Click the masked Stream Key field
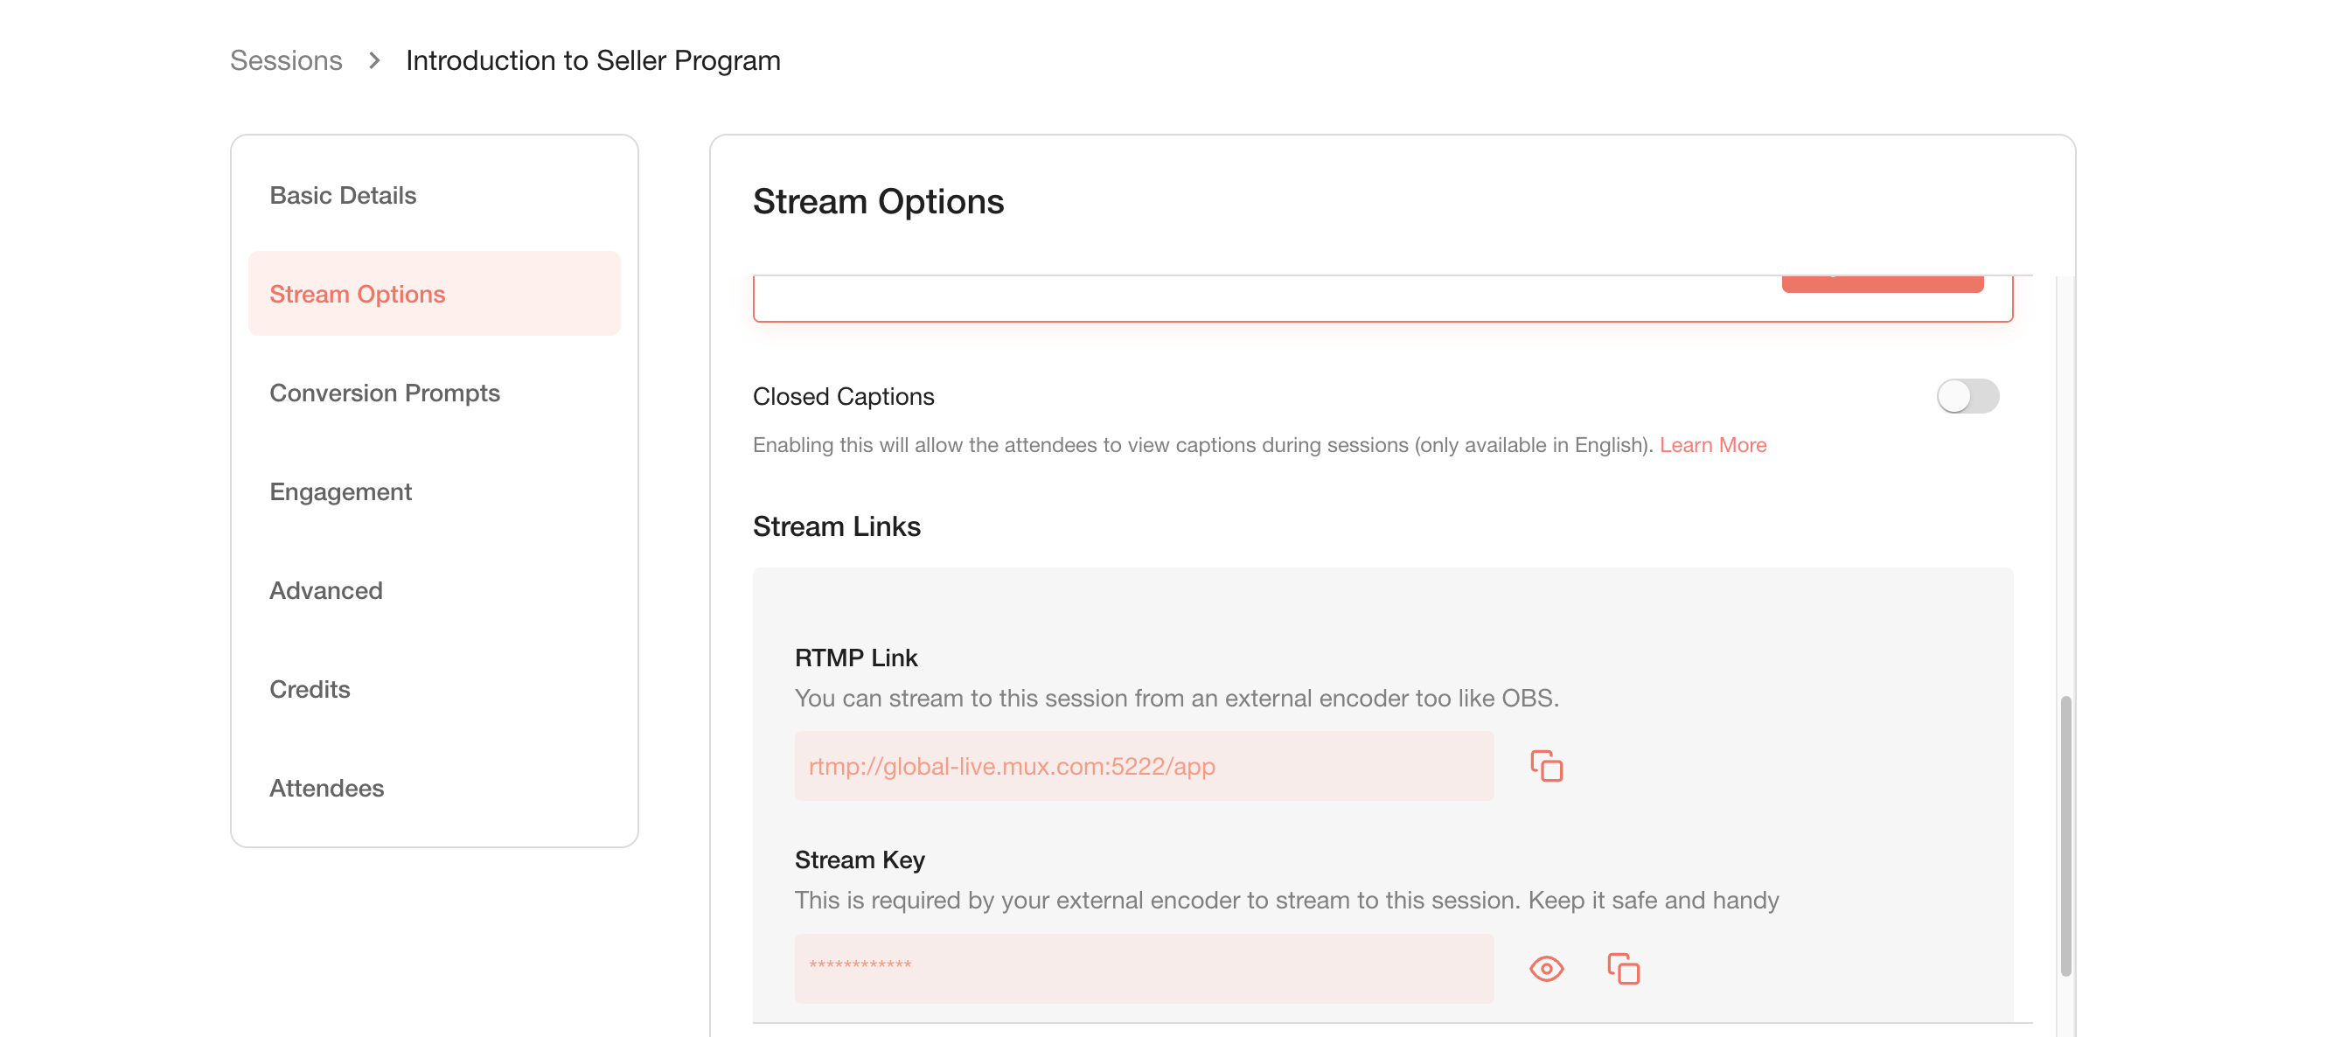Screen dimensions: 2326x1037 click(1143, 969)
